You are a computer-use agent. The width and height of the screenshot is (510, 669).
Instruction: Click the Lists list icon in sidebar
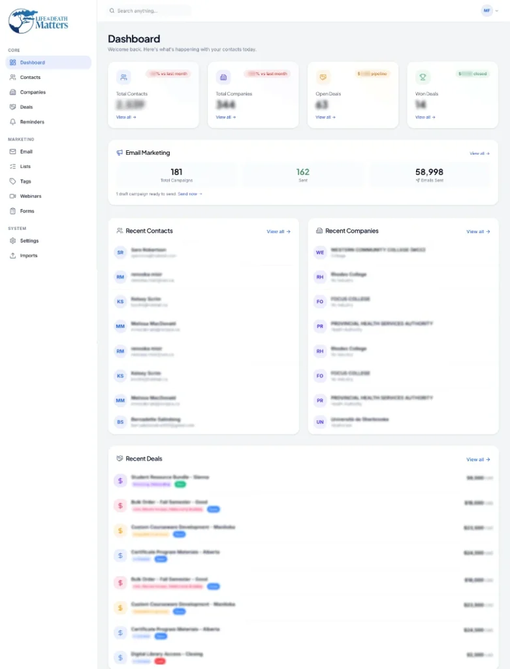coord(13,167)
